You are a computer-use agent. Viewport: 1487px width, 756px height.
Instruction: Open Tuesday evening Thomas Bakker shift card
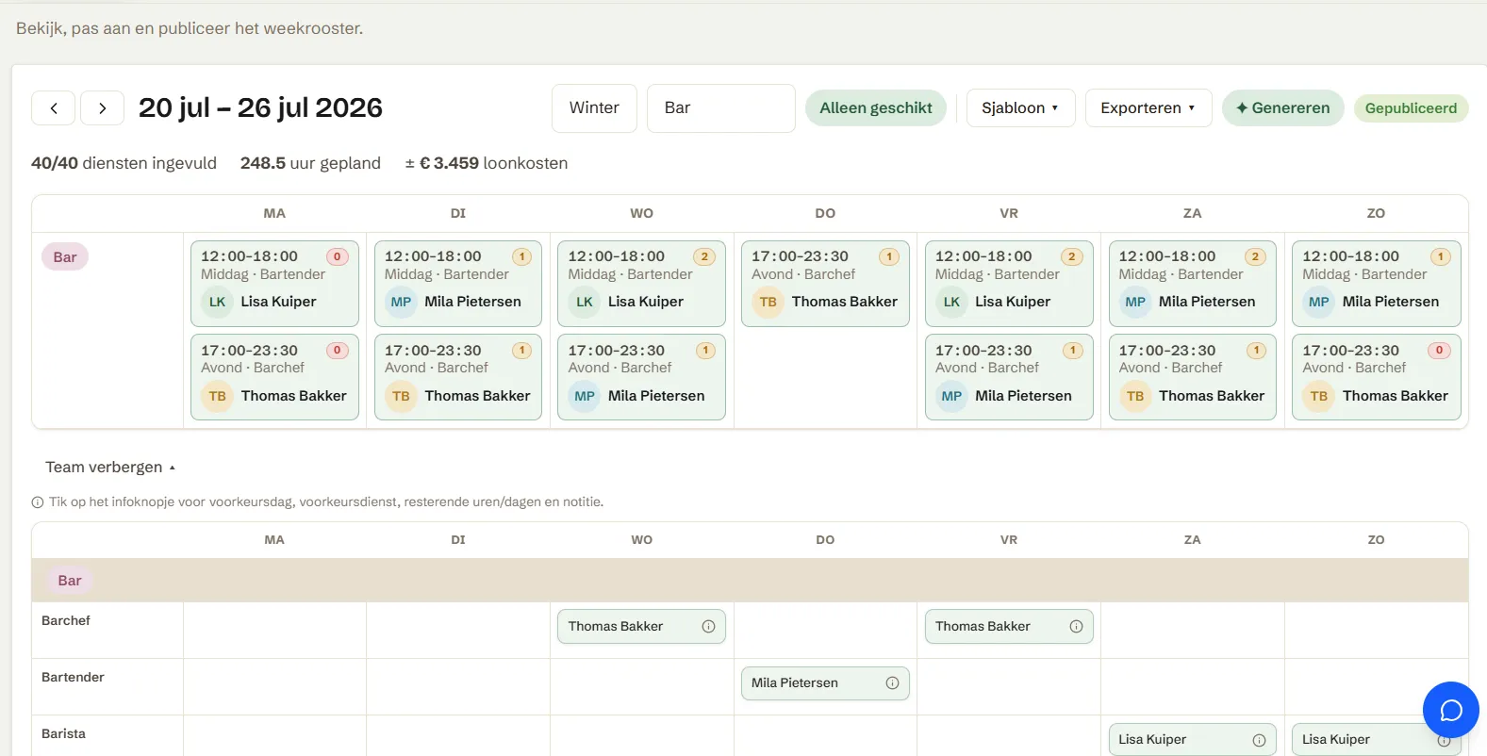[x=458, y=377]
